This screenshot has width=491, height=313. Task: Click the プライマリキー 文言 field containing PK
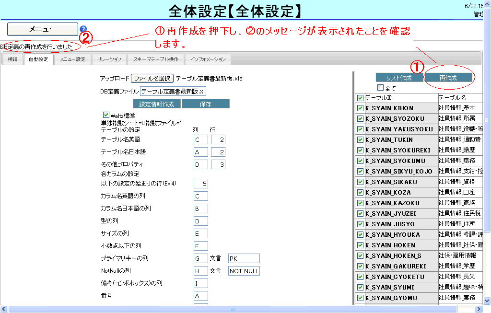(244, 259)
